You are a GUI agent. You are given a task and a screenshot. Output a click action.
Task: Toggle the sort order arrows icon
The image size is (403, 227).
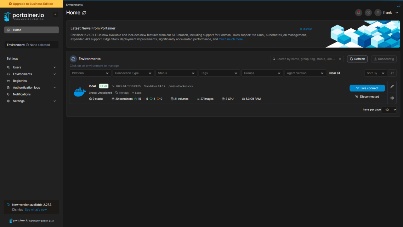[392, 73]
